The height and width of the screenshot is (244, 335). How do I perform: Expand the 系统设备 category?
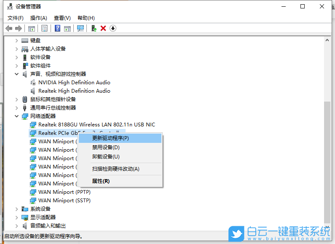point(17,209)
